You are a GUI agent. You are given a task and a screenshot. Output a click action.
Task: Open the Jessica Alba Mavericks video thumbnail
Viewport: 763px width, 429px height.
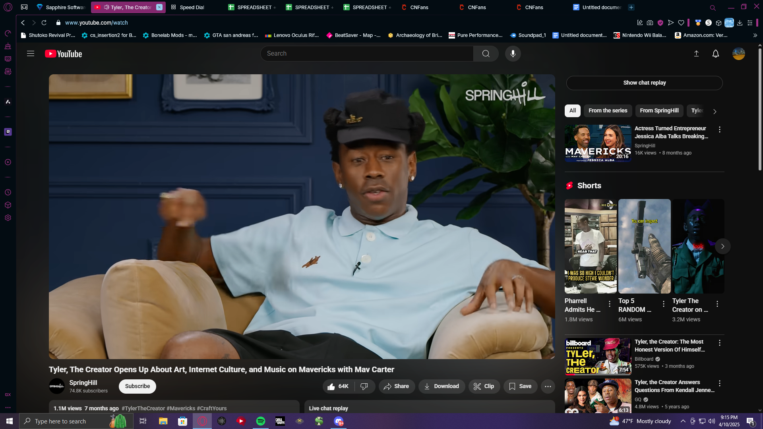tap(598, 143)
